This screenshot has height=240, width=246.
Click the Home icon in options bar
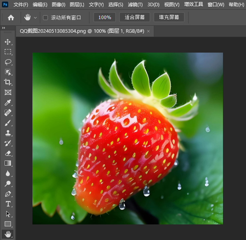(x=11, y=18)
